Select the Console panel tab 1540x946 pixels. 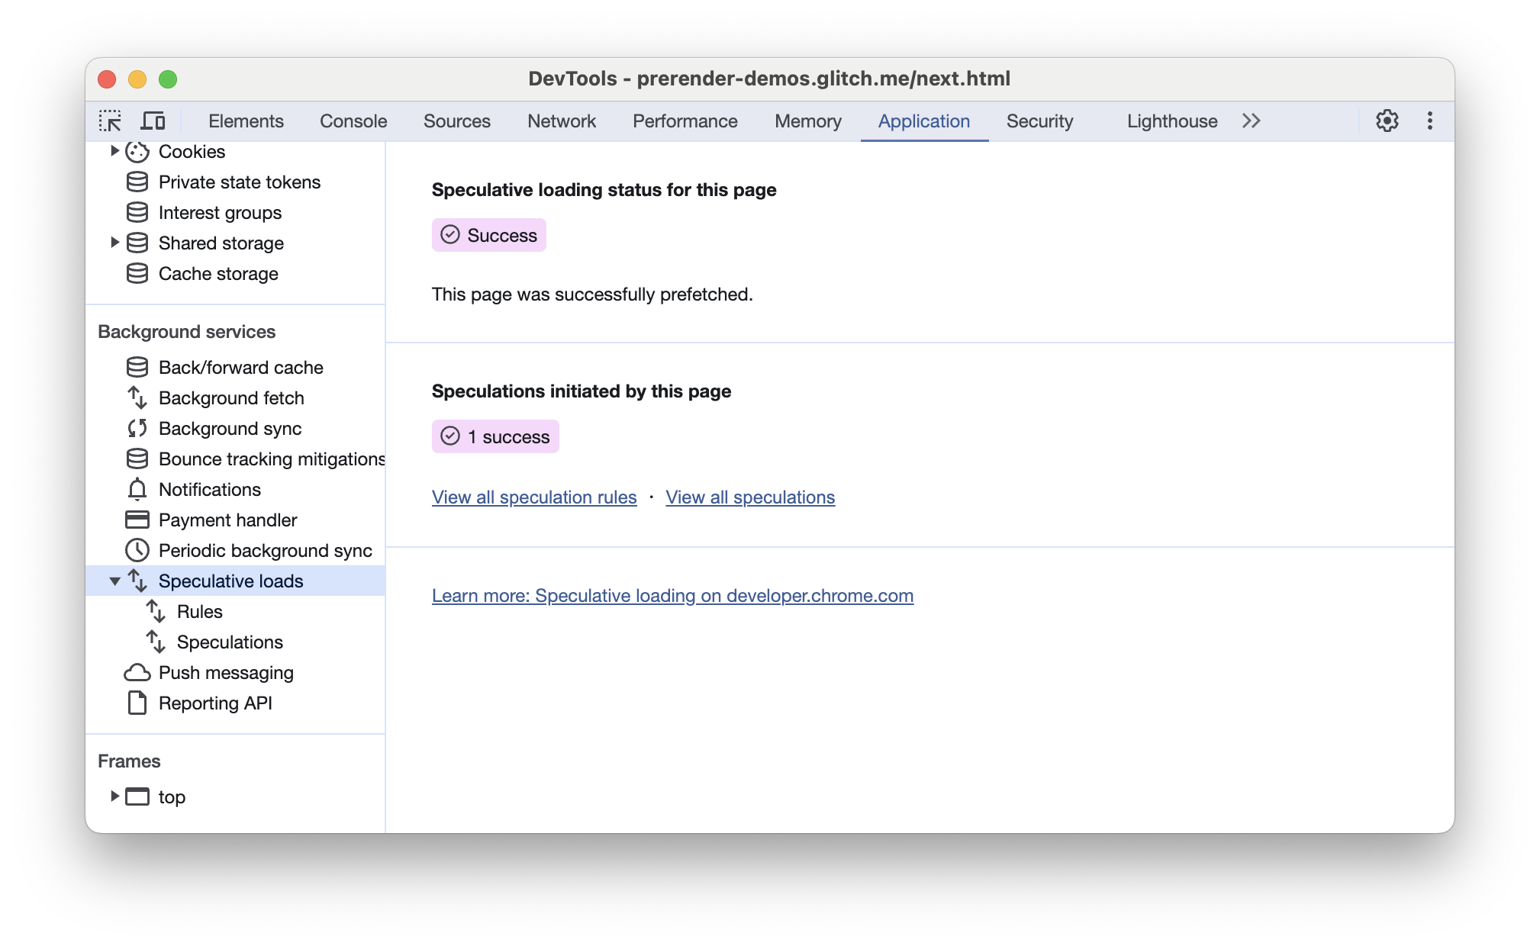(353, 121)
